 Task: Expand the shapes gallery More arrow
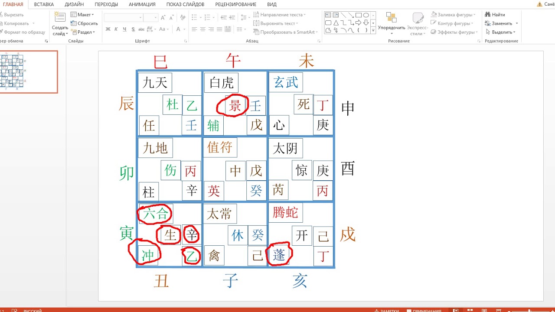(373, 30)
